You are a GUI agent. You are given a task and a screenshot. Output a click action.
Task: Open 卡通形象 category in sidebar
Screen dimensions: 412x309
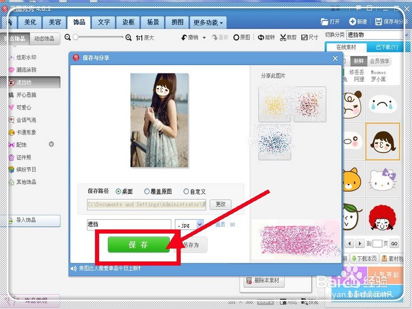26,132
